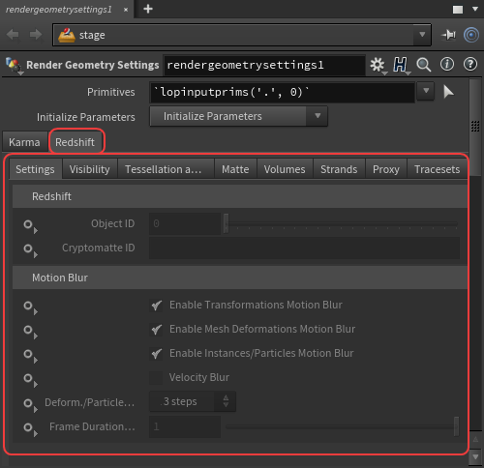Click the vertical scrollbar down arrow

[x=475, y=456]
